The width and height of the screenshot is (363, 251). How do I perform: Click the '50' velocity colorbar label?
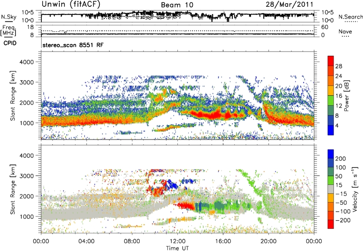(x=338, y=176)
